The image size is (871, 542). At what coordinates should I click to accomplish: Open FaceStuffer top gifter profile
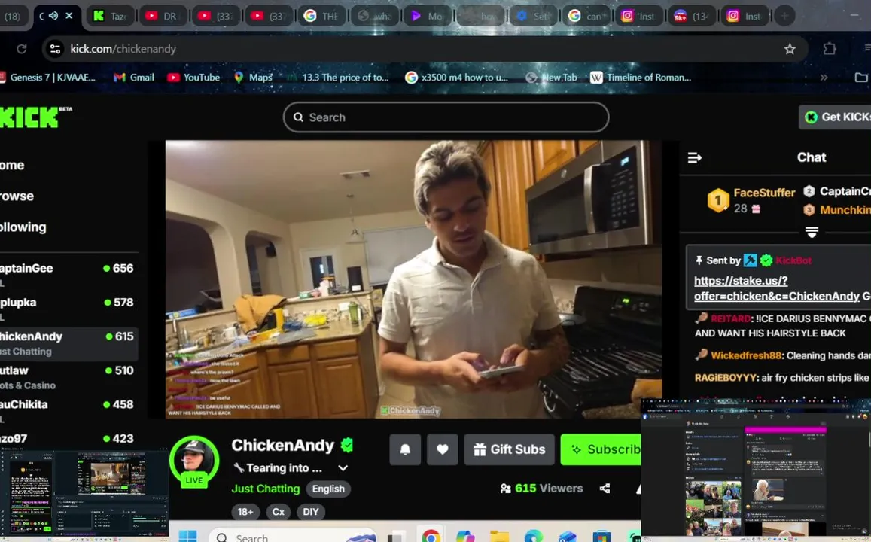click(764, 193)
